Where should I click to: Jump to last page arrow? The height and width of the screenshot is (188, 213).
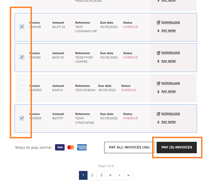pyautogui.click(x=128, y=175)
